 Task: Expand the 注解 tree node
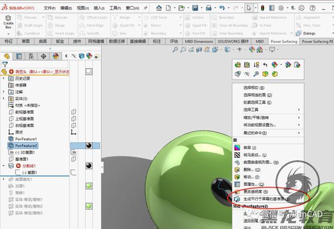[4, 92]
